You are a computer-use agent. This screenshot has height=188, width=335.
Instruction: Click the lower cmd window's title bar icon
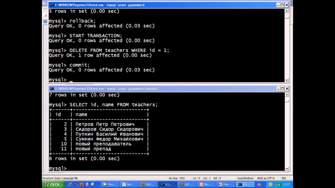pos(52,89)
